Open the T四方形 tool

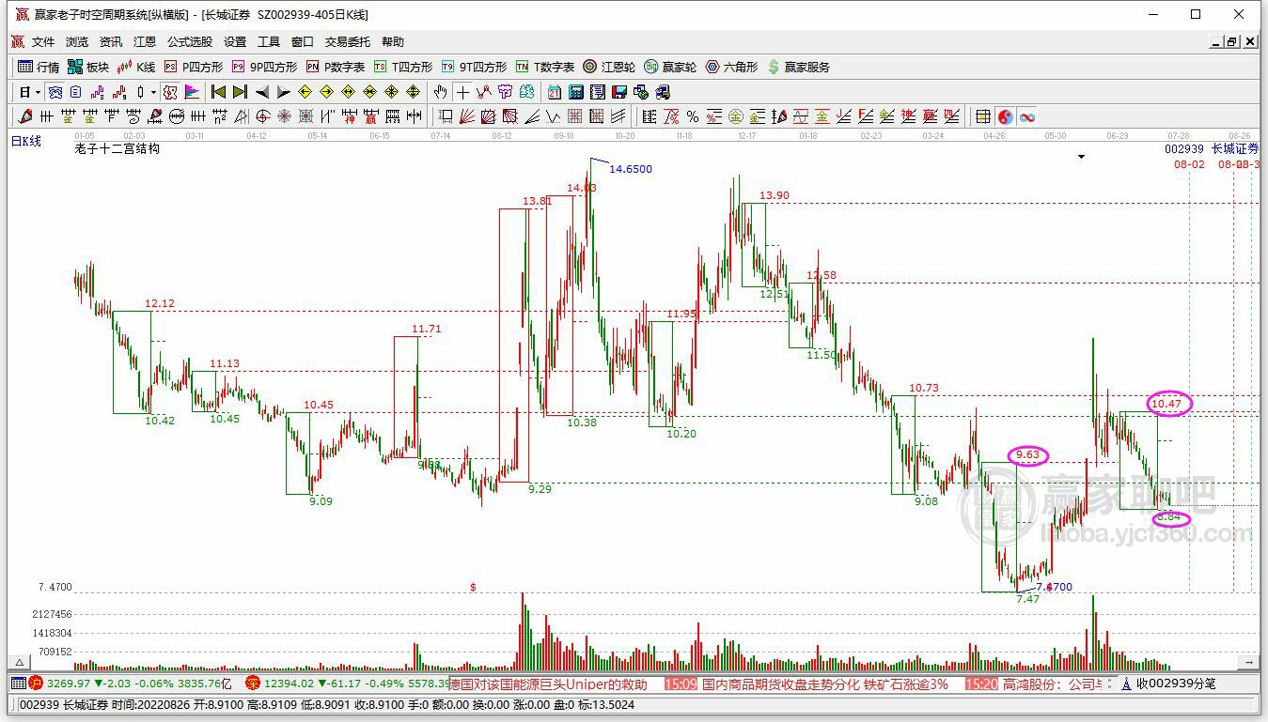(403, 67)
